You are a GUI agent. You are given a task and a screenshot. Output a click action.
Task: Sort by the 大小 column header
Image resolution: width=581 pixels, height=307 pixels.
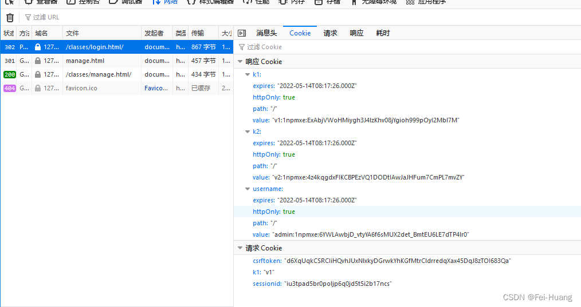pos(226,33)
